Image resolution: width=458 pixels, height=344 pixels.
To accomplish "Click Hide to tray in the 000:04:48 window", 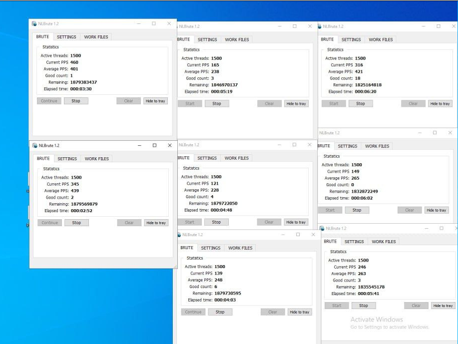I will [x=296, y=222].
